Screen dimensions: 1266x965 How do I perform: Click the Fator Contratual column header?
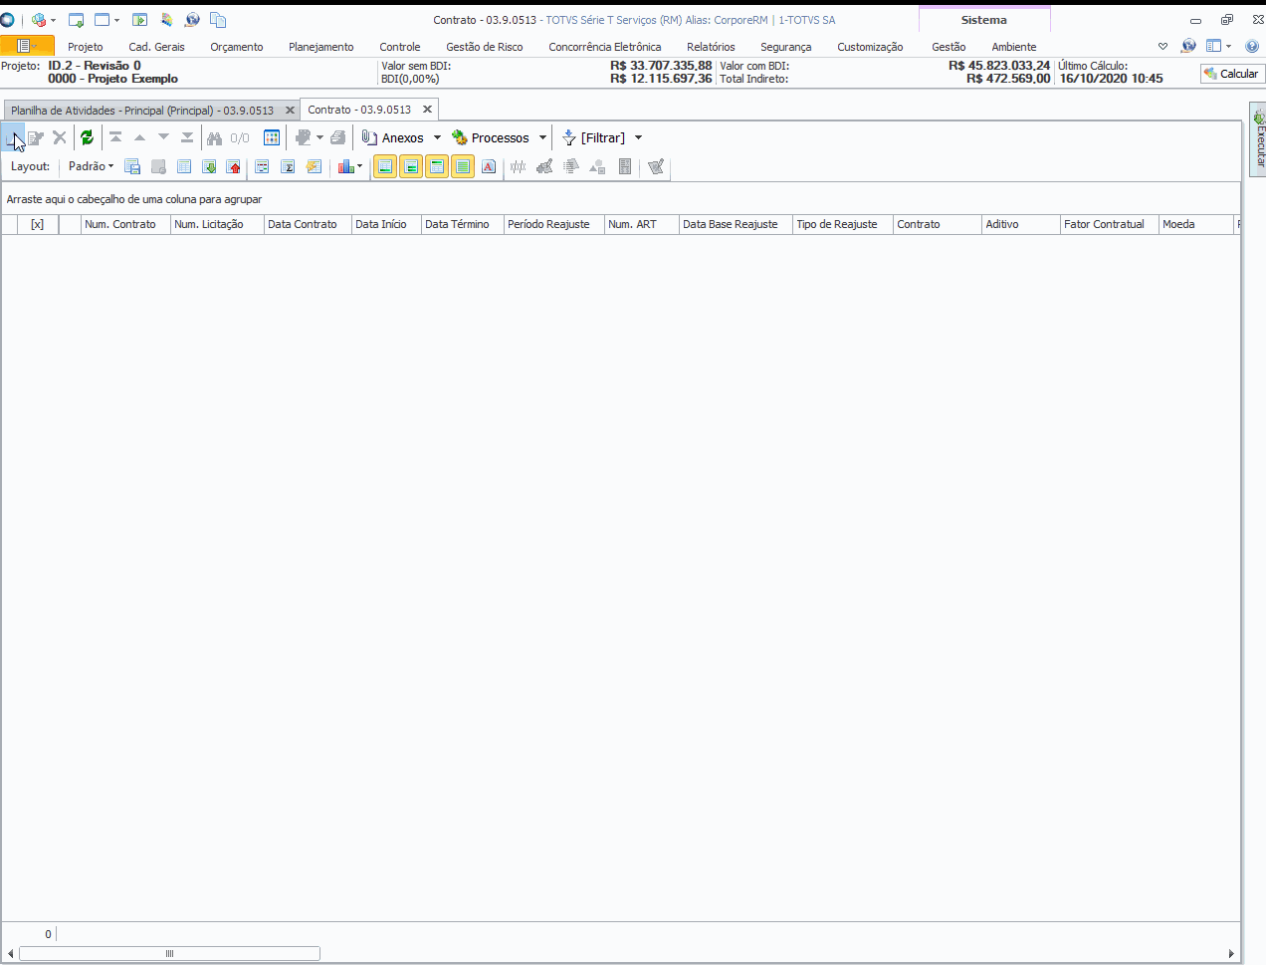pos(1110,225)
